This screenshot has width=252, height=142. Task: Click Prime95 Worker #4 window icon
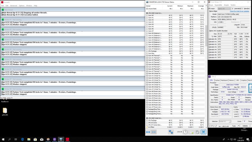[x=3, y=49]
